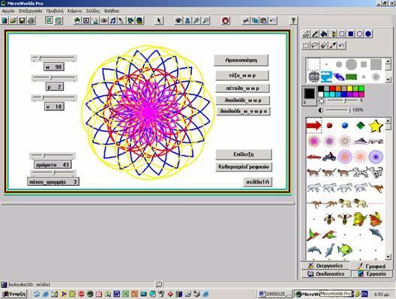396x299 pixels.
Task: Open the Βοήθεια menu
Action: (x=112, y=11)
